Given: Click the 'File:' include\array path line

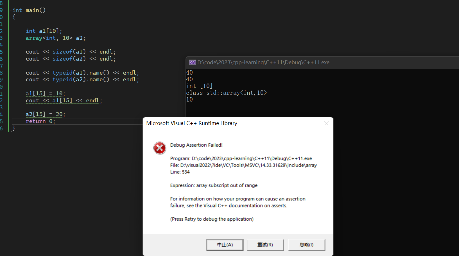Looking at the screenshot, I should tap(243, 165).
